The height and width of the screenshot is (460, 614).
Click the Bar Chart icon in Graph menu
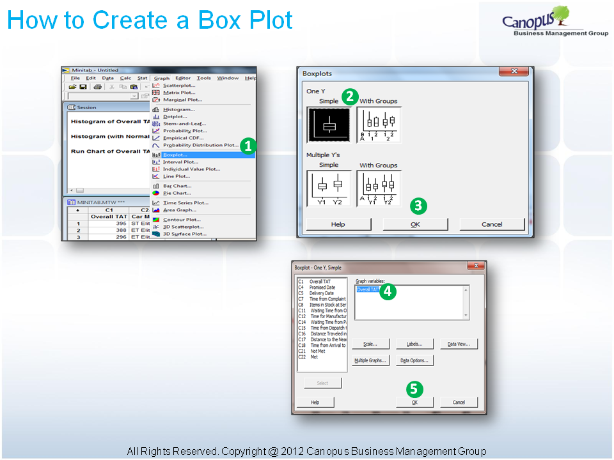click(x=156, y=186)
